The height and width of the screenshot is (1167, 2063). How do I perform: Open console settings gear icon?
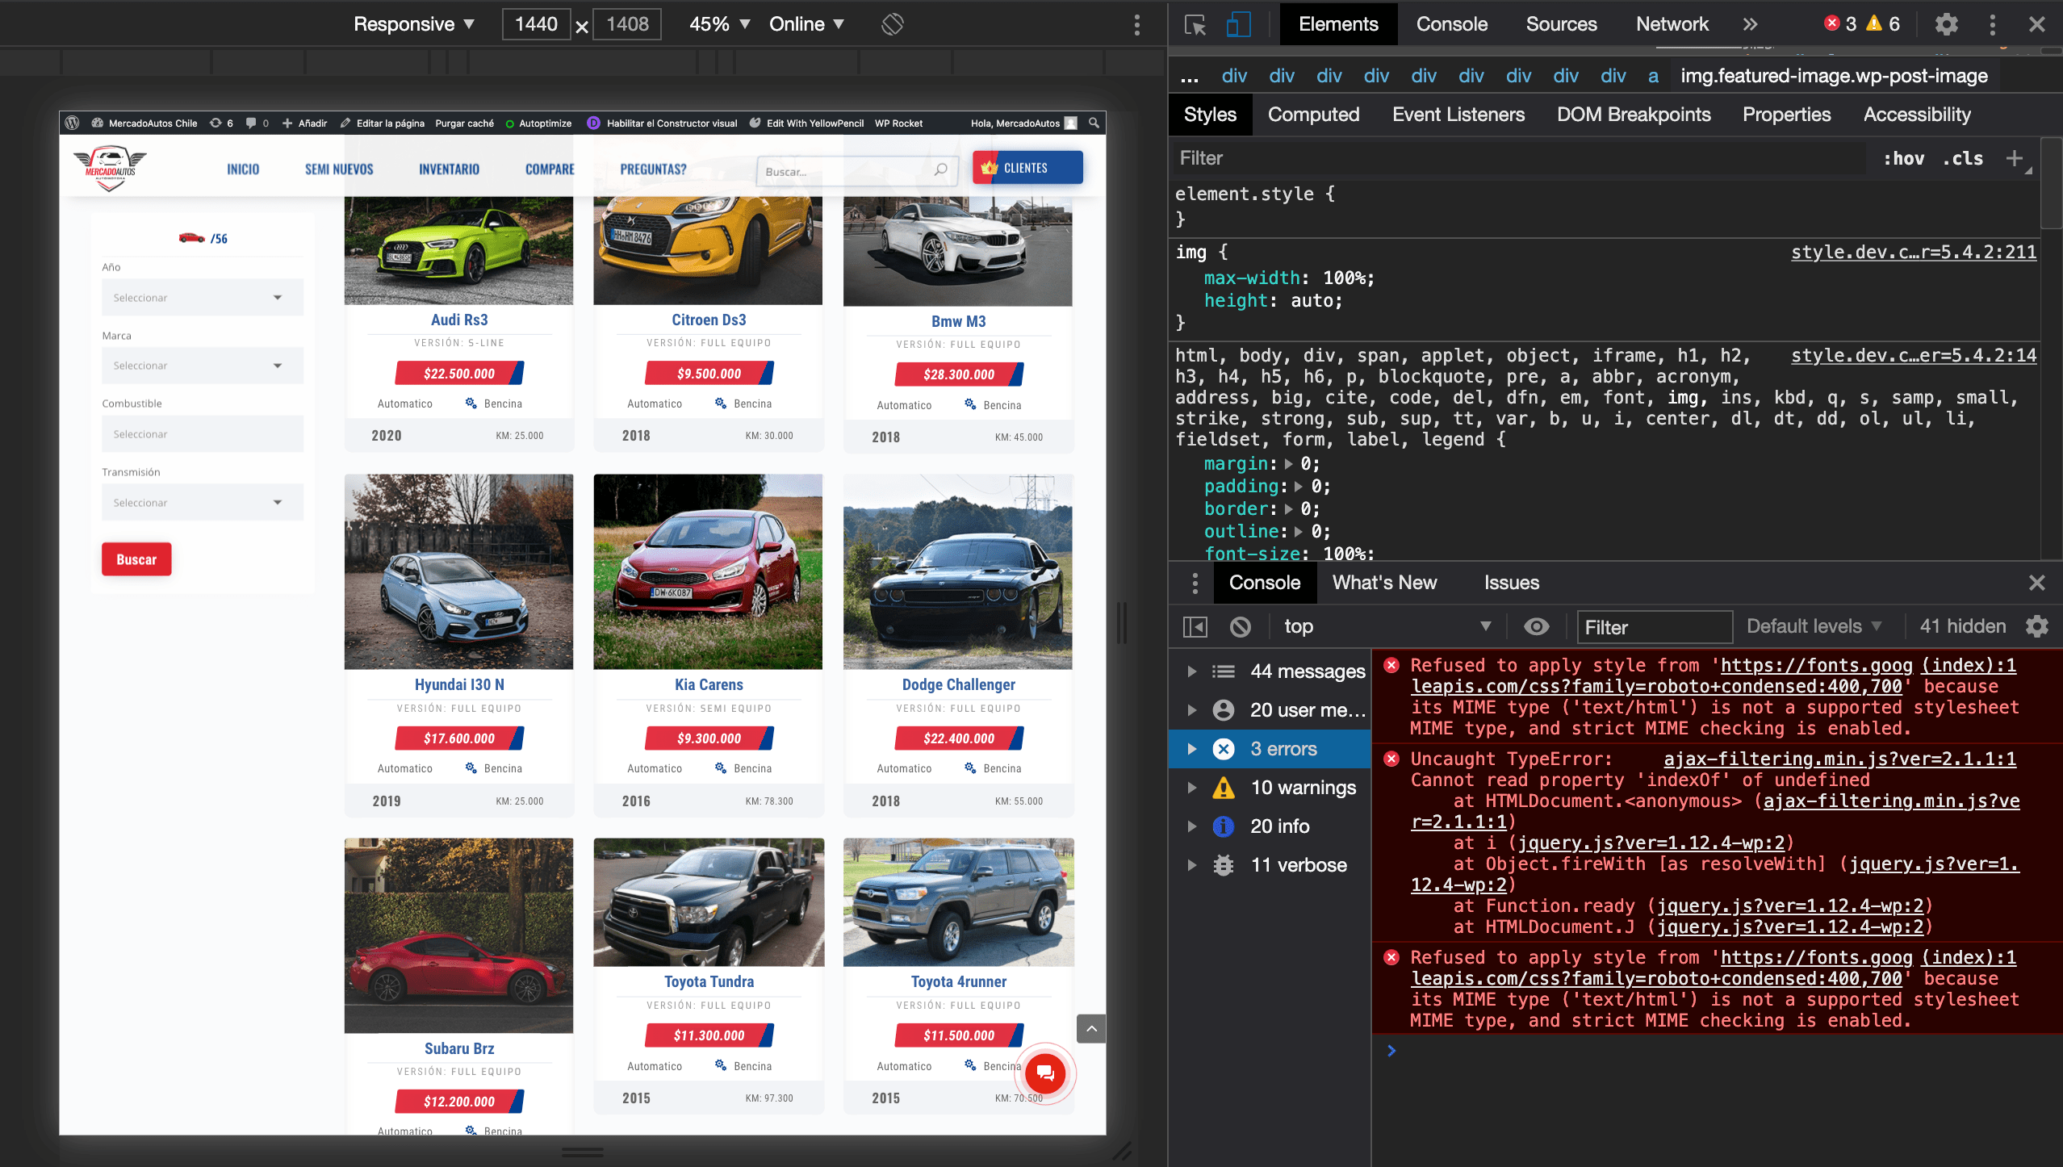(x=2037, y=627)
